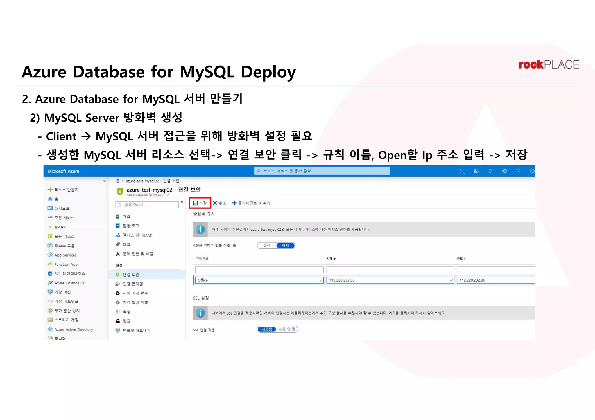Click Microsoft Azure logo text
595x420 pixels.
pos(63,171)
